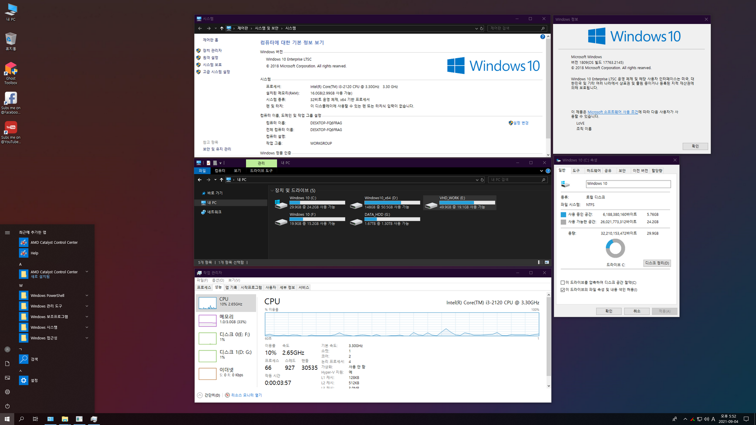Toggle file indexing checkbox for drive
The height and width of the screenshot is (425, 756).
(x=563, y=290)
